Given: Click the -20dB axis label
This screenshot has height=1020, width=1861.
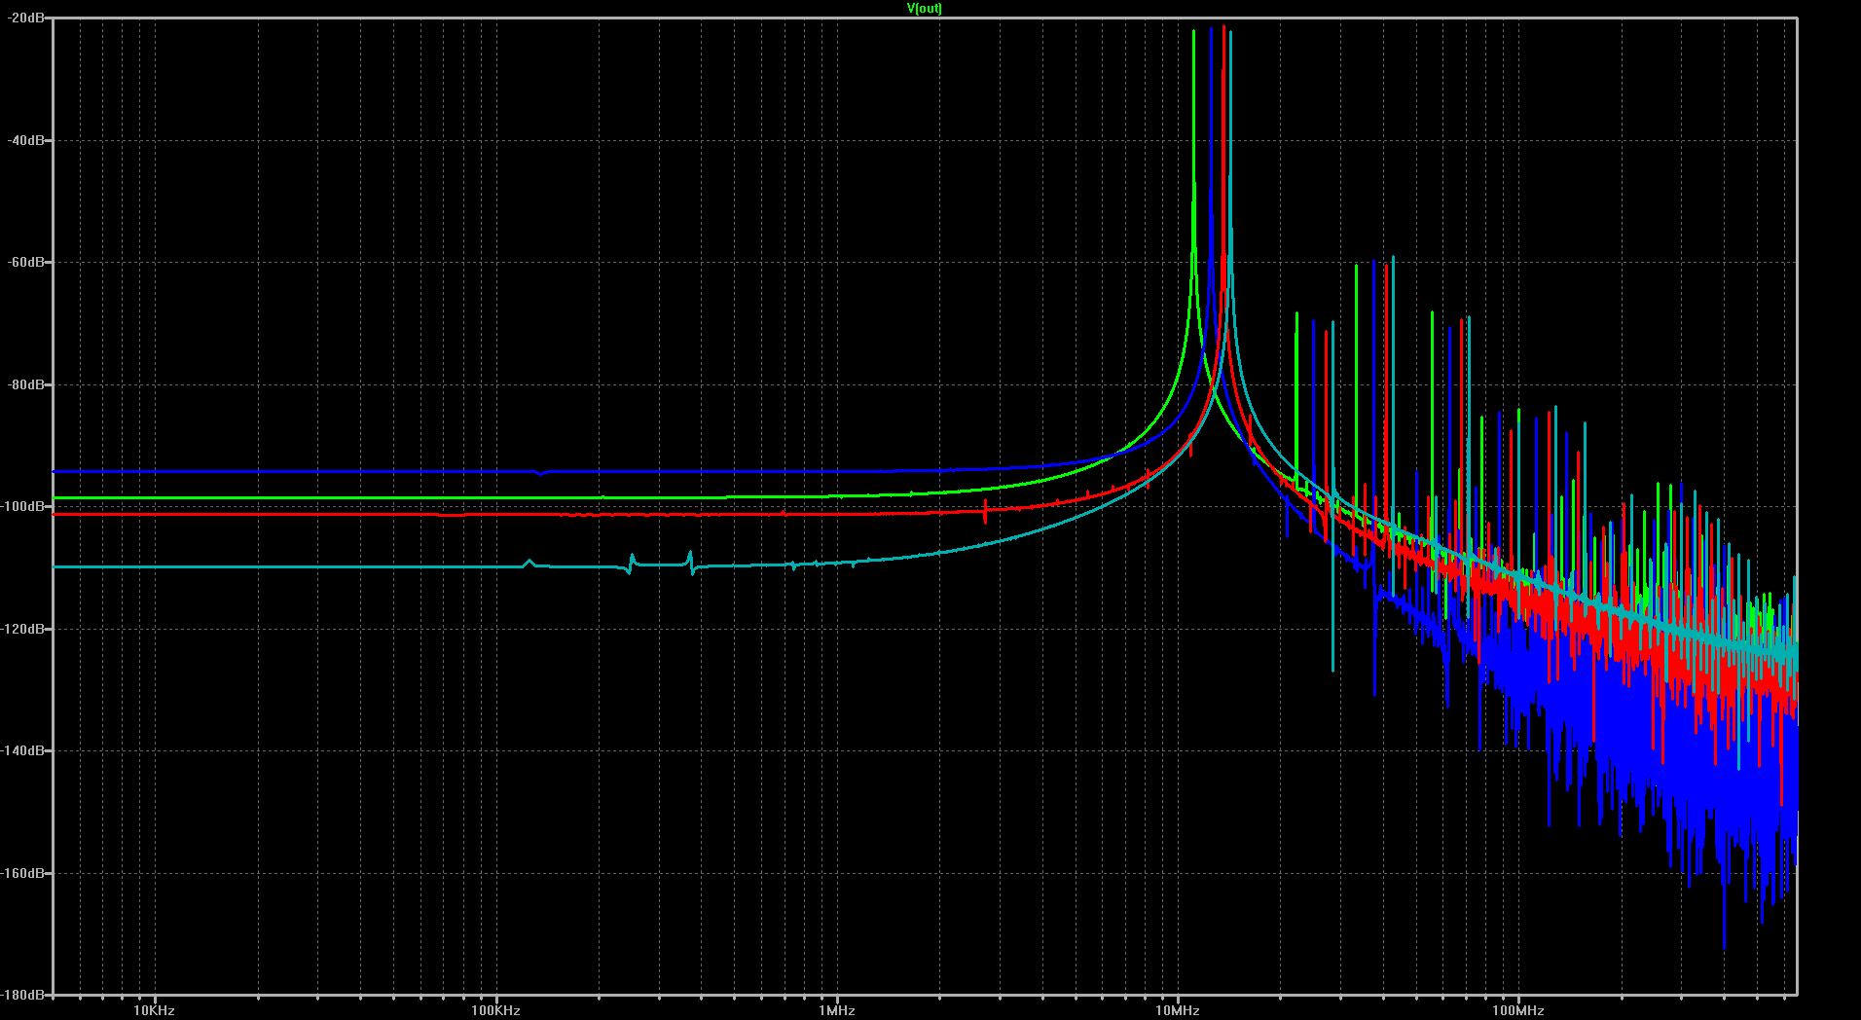Looking at the screenshot, I should pyautogui.click(x=27, y=18).
